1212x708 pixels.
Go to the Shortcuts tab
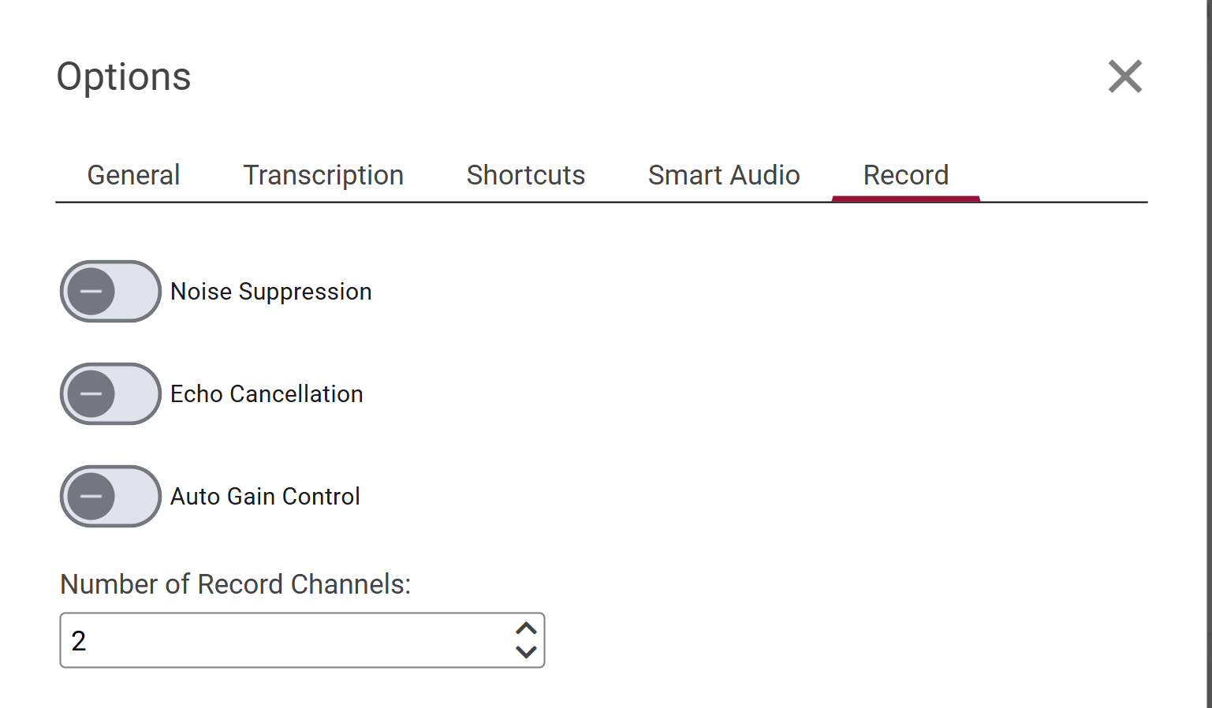tap(526, 175)
